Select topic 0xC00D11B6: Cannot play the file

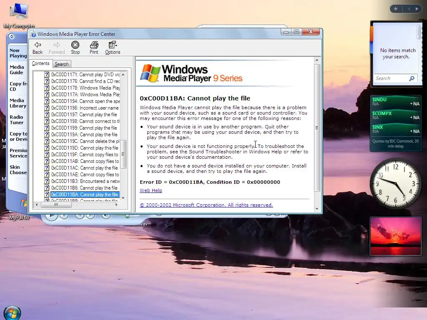(x=84, y=188)
